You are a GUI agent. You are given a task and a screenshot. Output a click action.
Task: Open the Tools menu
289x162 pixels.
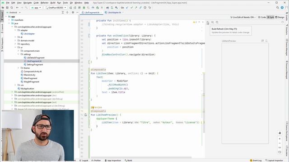pyautogui.click(x=65, y=3)
